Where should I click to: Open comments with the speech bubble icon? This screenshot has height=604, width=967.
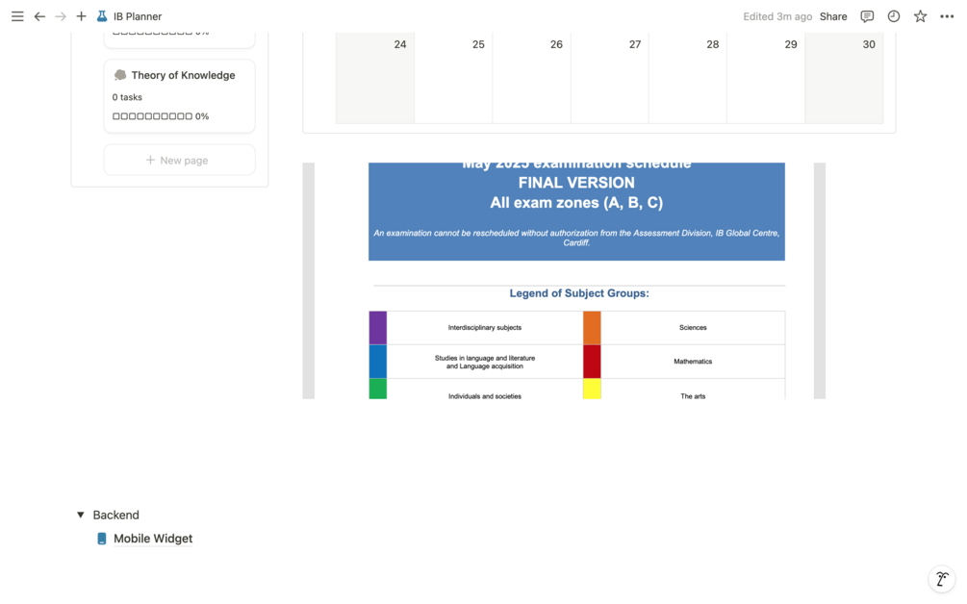click(867, 15)
